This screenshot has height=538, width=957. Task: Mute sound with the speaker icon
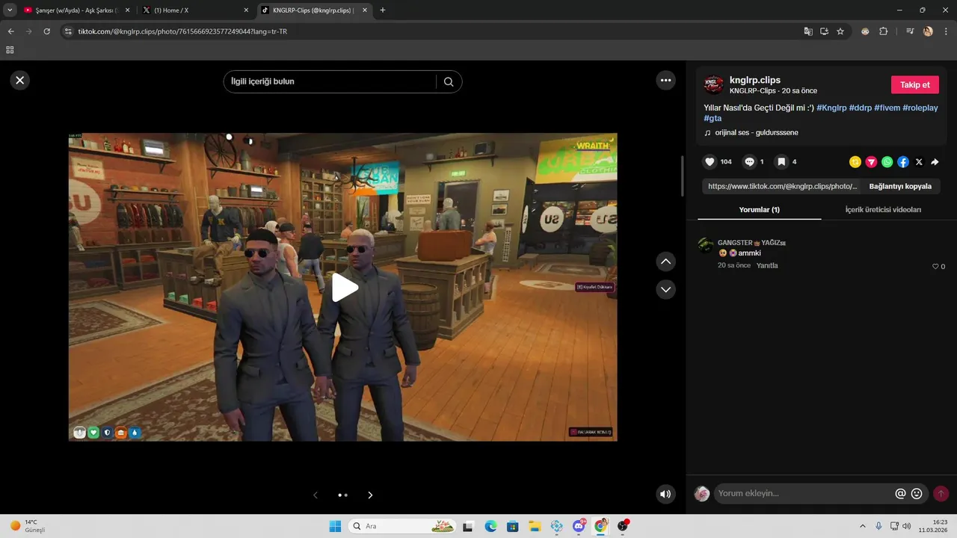(x=665, y=494)
